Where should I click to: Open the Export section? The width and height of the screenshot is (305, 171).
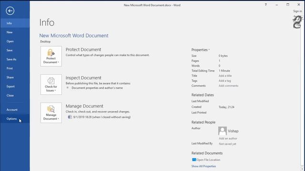tap(15, 86)
